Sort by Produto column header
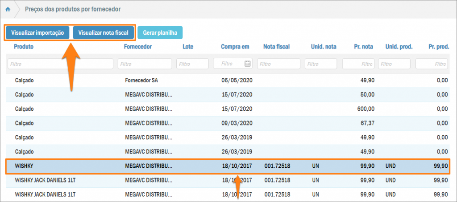This screenshot has width=457, height=202. click(24, 47)
